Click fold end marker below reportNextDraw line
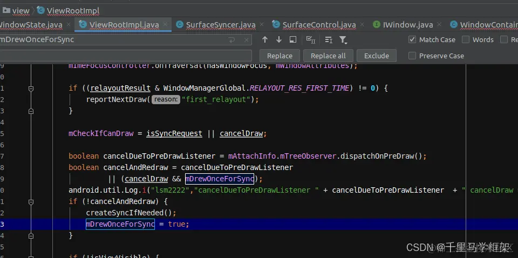Screen dimensions: 518x258 coord(31,111)
